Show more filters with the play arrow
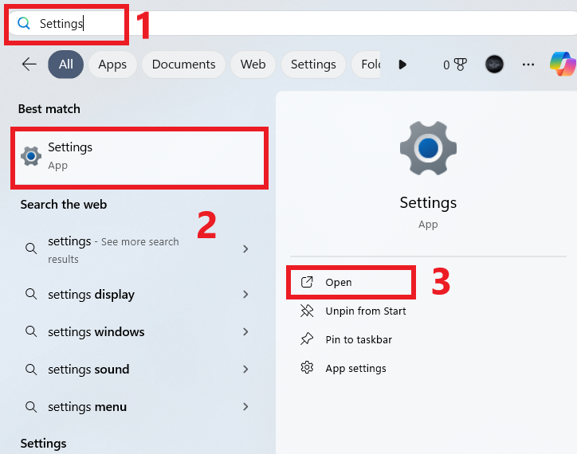The width and height of the screenshot is (577, 454). pos(402,65)
